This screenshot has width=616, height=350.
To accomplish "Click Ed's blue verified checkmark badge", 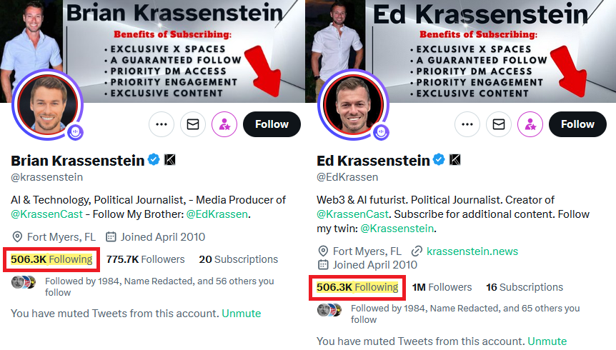I will coord(439,160).
